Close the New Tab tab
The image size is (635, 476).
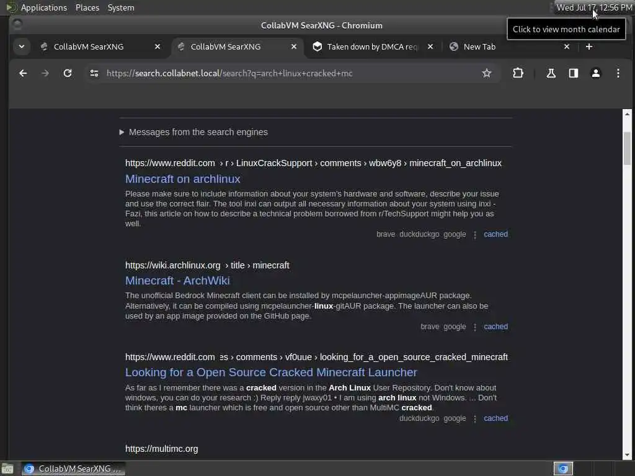click(567, 46)
